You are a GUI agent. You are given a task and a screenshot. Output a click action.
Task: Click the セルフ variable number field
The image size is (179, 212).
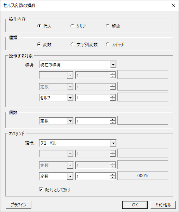tap(93, 98)
